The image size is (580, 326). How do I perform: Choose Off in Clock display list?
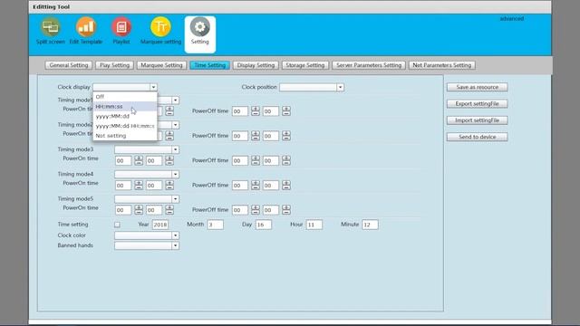pos(125,97)
